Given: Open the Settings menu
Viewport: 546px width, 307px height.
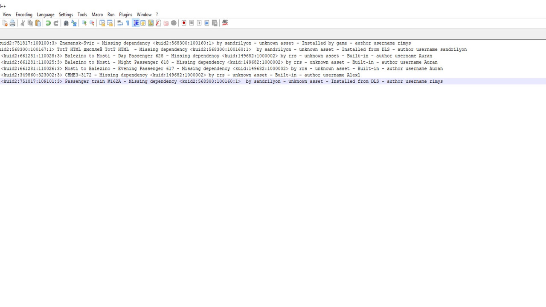Looking at the screenshot, I should click(66, 14).
